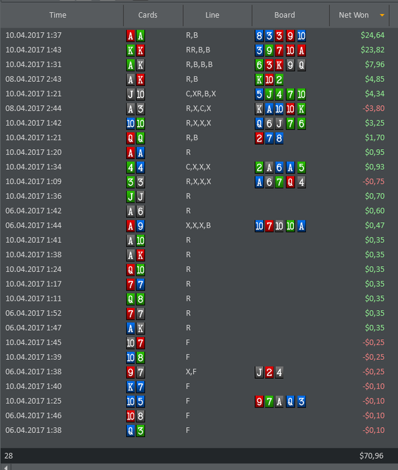Select the QQ hole cards in the $1,70 row
The image size is (398, 470).
(136, 138)
